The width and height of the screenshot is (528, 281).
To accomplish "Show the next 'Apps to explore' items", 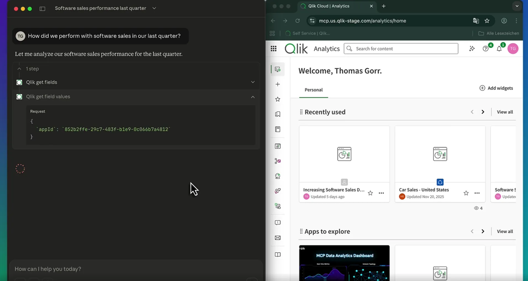I will click(483, 231).
